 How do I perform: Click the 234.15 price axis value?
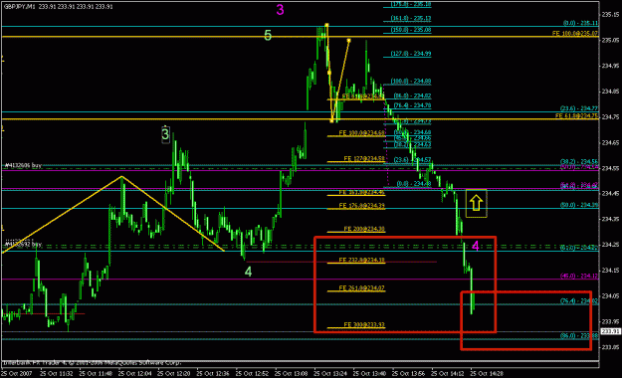click(610, 271)
